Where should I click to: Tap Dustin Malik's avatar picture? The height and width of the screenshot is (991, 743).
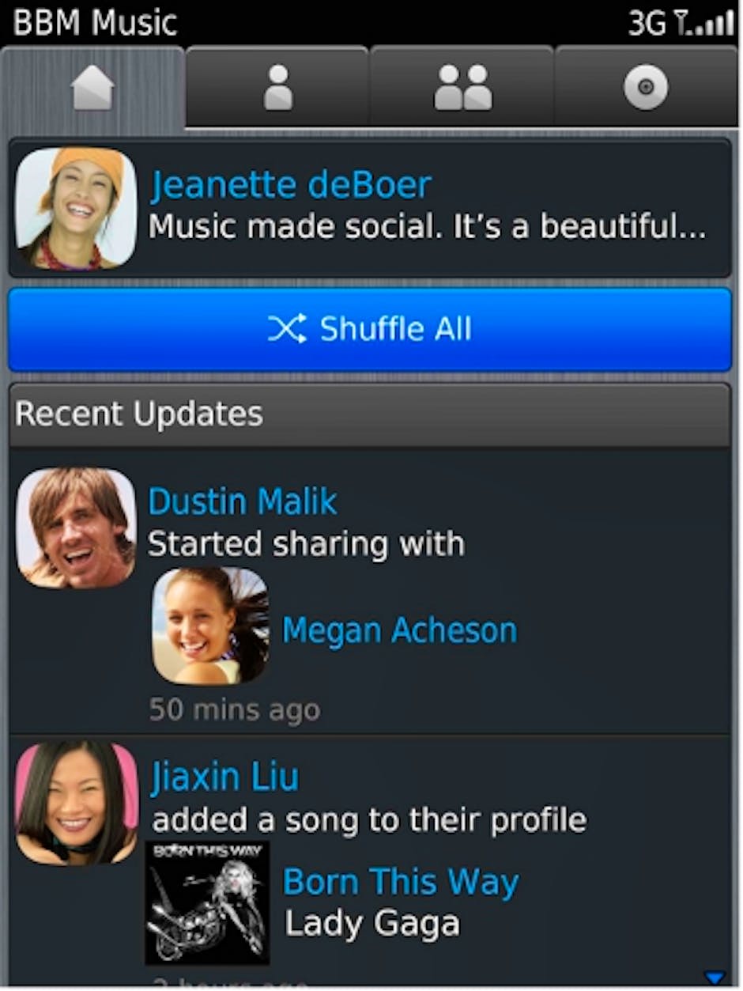tap(76, 528)
